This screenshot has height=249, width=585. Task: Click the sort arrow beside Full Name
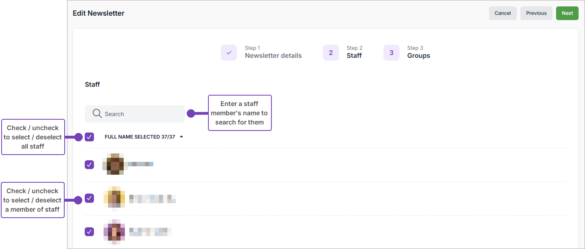181,137
